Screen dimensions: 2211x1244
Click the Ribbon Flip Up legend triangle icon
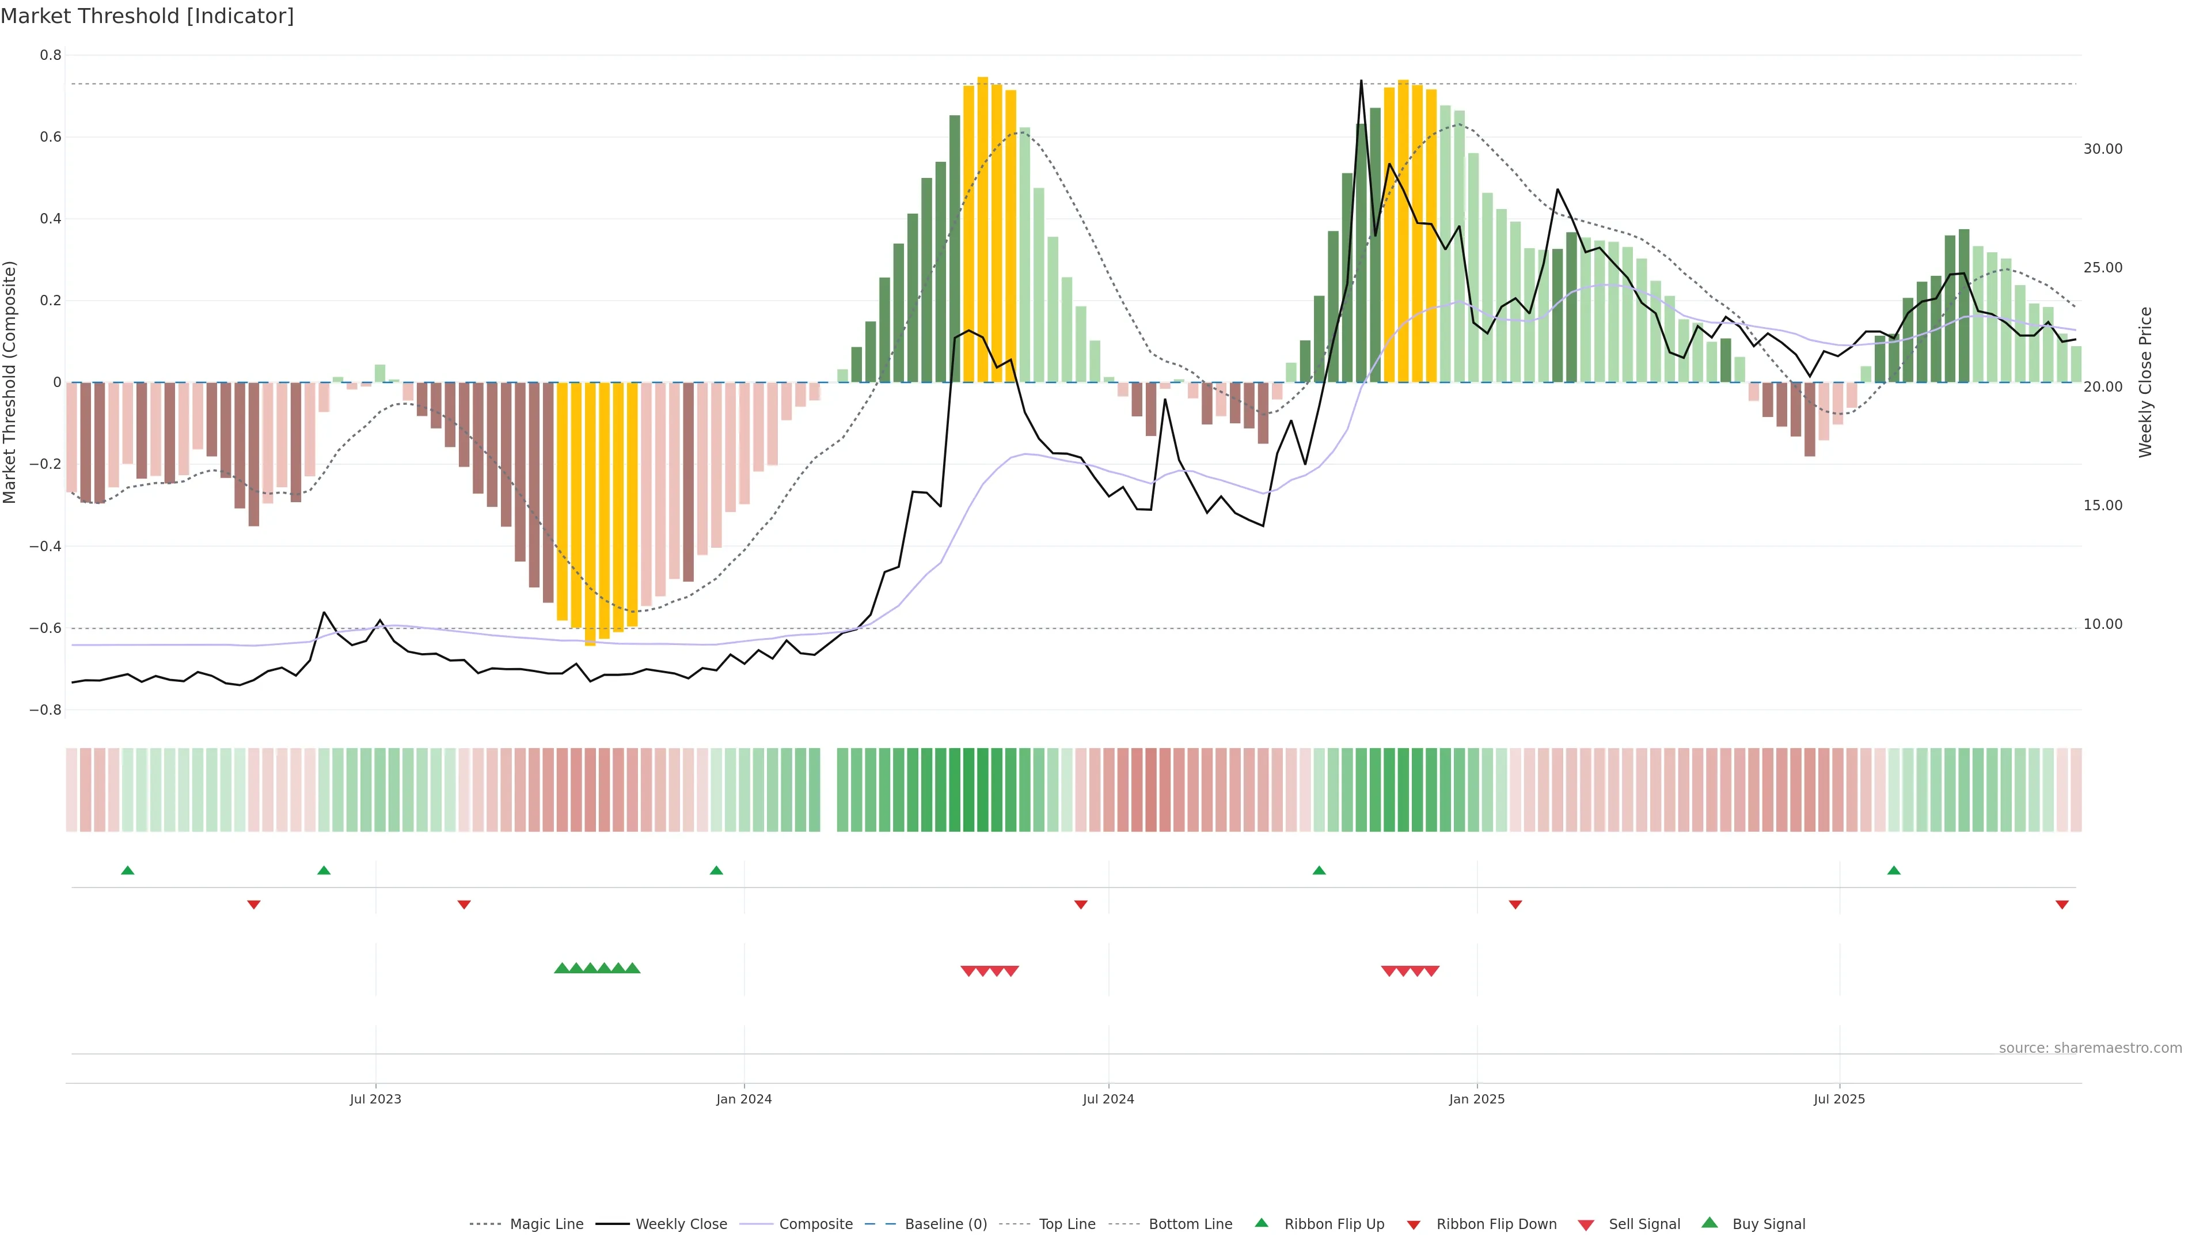click(x=1261, y=1223)
